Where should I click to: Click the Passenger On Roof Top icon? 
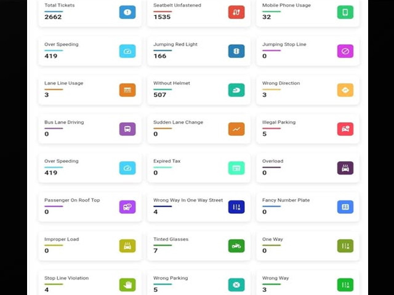[127, 207]
